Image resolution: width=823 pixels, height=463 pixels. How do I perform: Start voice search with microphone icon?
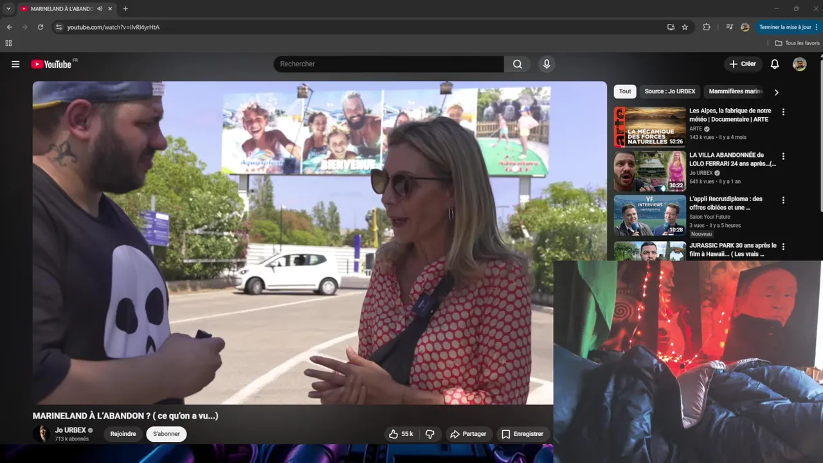(x=547, y=64)
